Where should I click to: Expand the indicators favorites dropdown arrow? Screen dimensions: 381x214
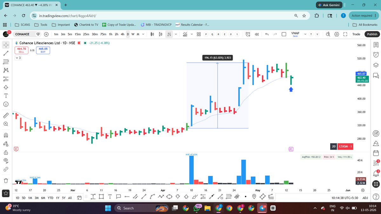(x=192, y=34)
